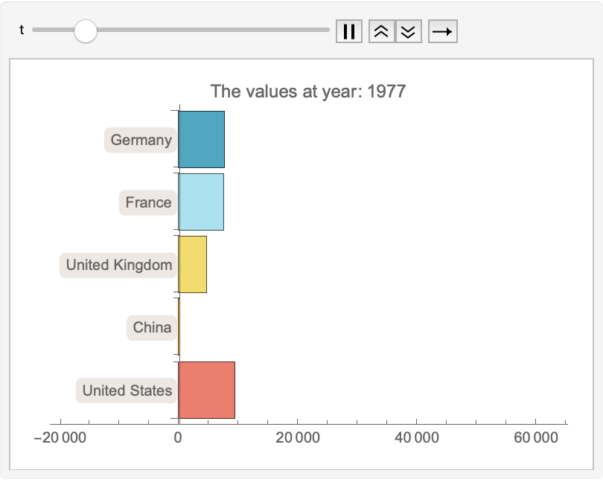The width and height of the screenshot is (603, 482).
Task: Click the France label on the chart
Action: point(147,202)
